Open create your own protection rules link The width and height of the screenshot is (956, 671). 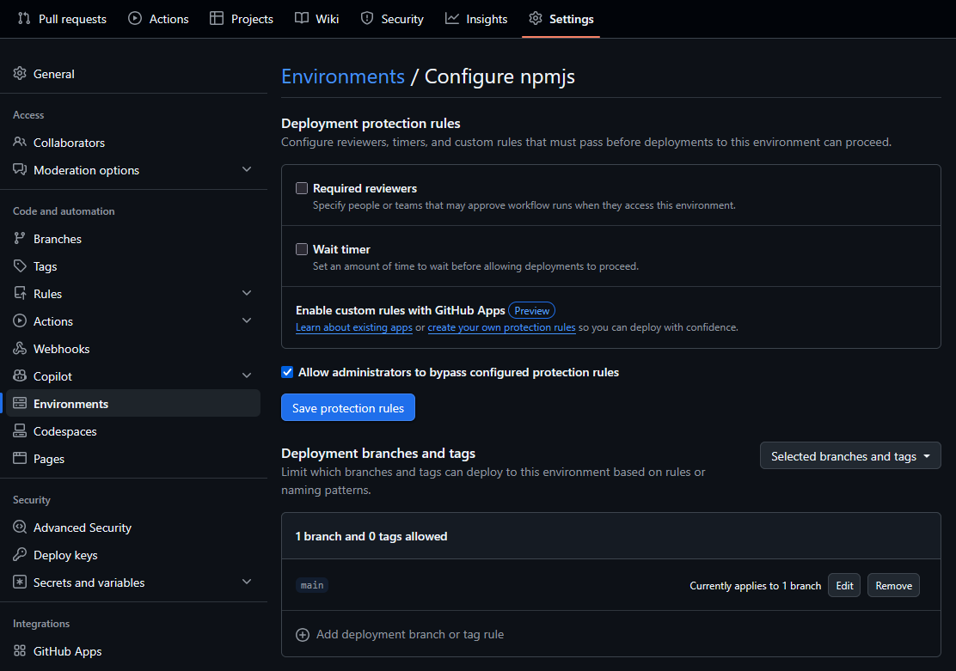[501, 327]
